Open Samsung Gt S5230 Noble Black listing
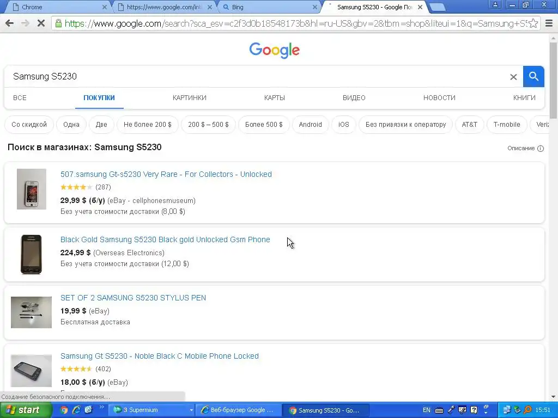Screen dimensions: 558x418 point(160,356)
